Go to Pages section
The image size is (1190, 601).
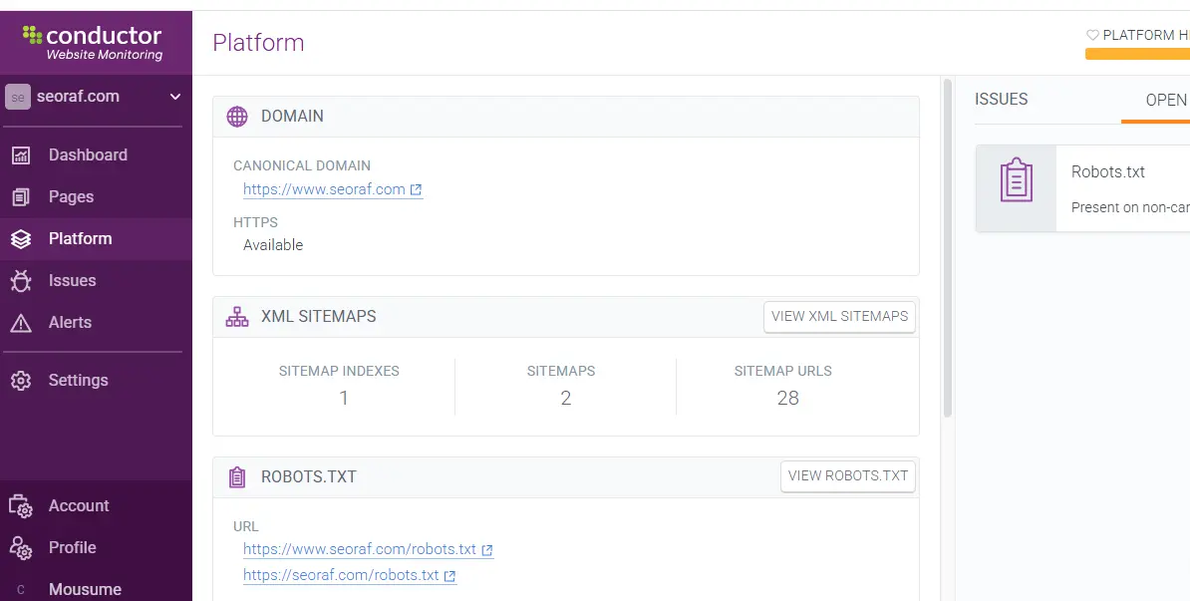tap(72, 196)
